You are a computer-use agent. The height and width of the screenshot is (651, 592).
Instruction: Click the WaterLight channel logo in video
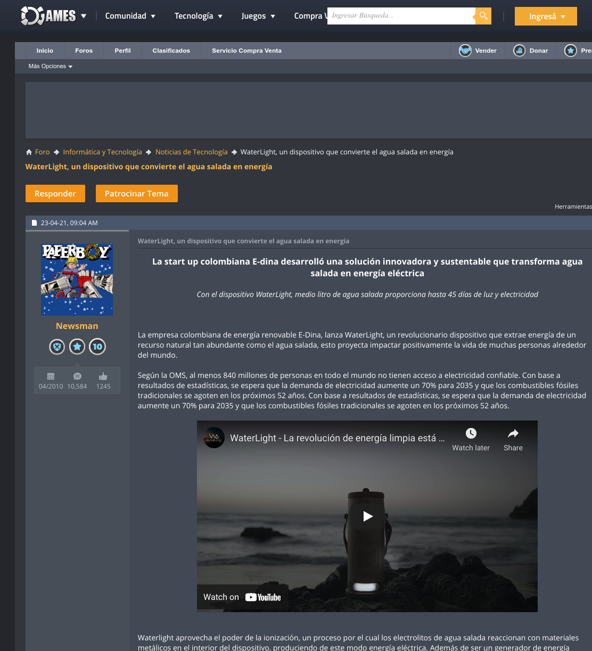click(x=214, y=438)
